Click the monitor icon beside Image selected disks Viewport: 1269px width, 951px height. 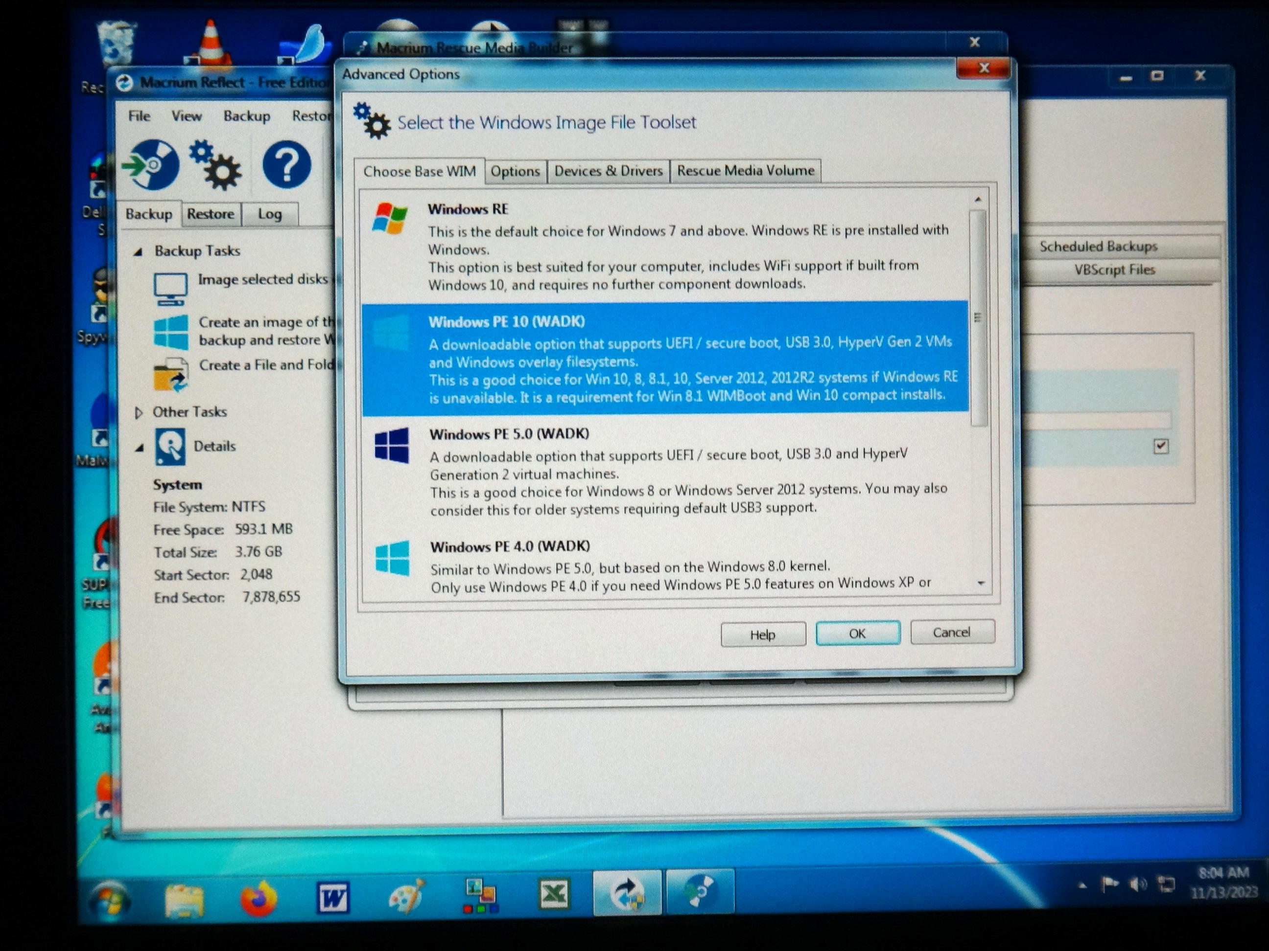170,290
